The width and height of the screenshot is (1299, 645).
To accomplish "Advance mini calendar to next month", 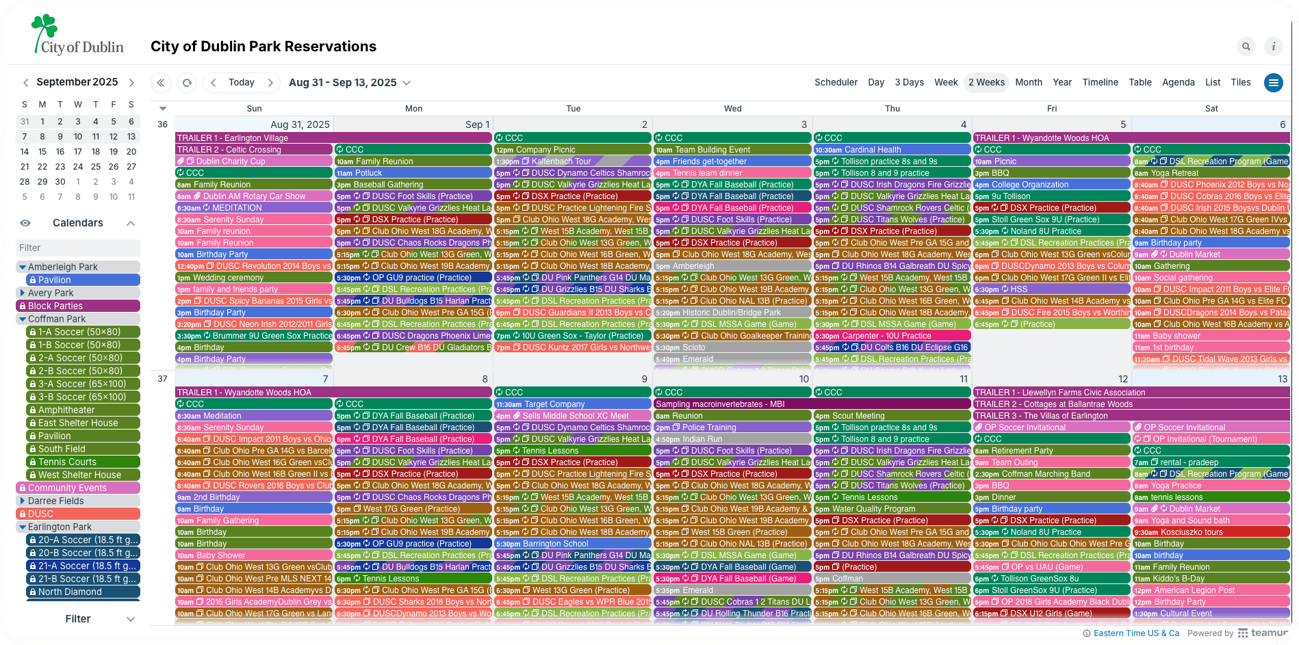I will click(x=131, y=83).
